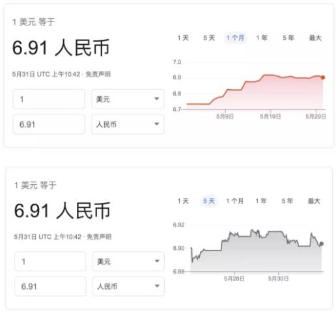This screenshot has width=336, height=313.
Task: Select the 5 年 tab in top card
Action: [288, 38]
